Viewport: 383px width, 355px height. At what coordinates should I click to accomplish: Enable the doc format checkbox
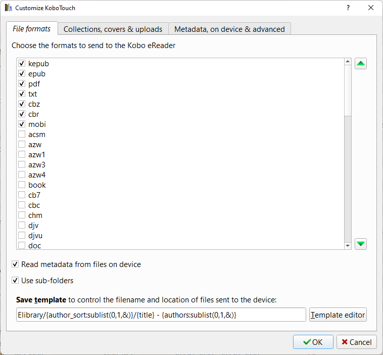tap(22, 245)
